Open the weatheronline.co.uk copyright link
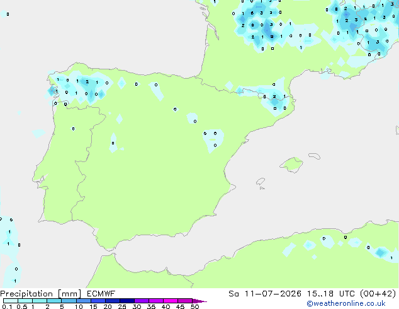This screenshot has height=309, width=399. (x=346, y=303)
